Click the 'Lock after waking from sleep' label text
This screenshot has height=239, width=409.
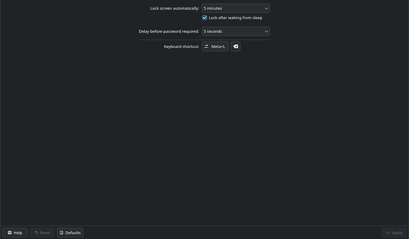coord(235,18)
